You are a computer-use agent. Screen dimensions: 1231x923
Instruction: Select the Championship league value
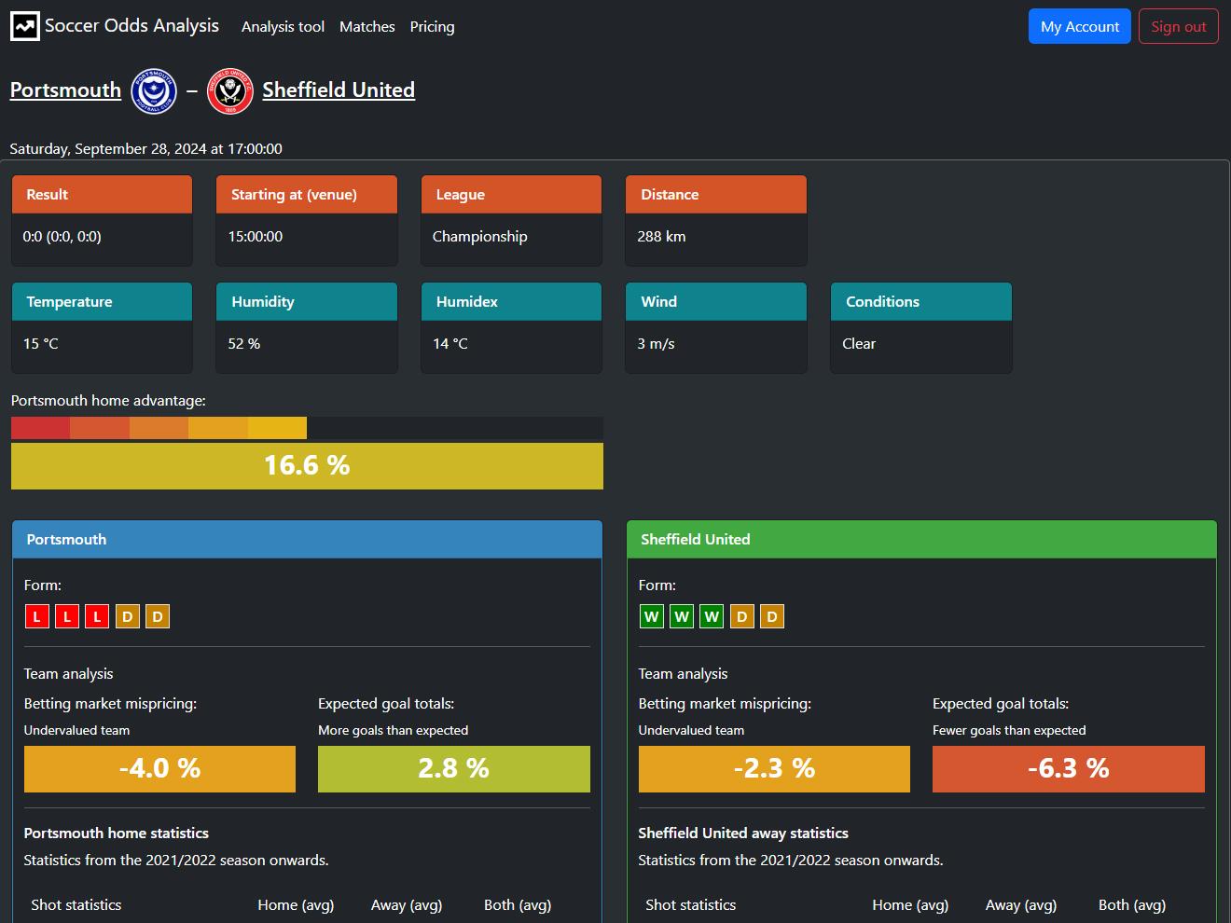tap(479, 237)
